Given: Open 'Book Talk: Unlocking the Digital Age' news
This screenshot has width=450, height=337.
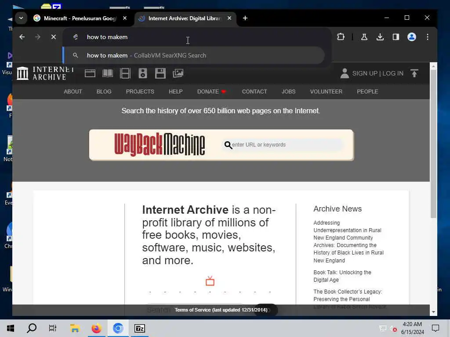Looking at the screenshot, I should coord(342,276).
